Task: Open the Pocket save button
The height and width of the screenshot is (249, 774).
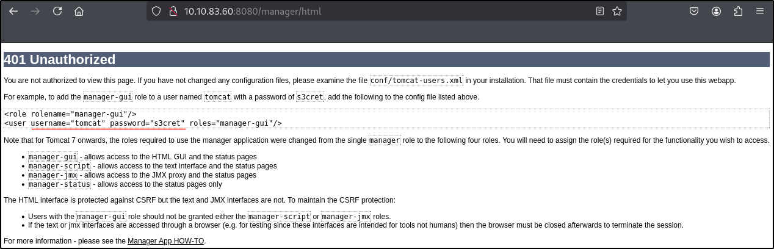Action: tap(694, 11)
